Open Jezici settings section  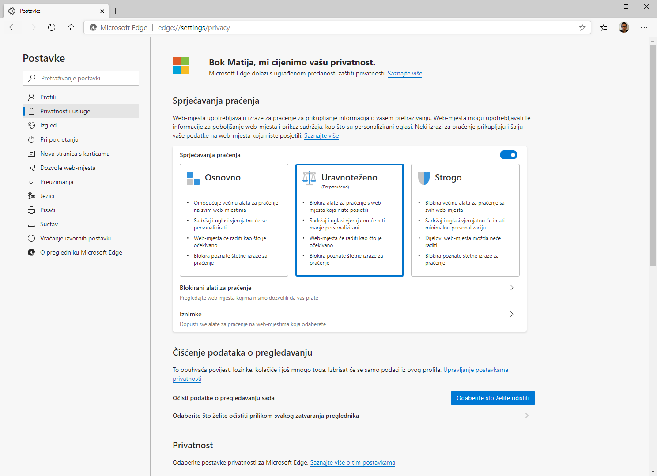(81, 196)
